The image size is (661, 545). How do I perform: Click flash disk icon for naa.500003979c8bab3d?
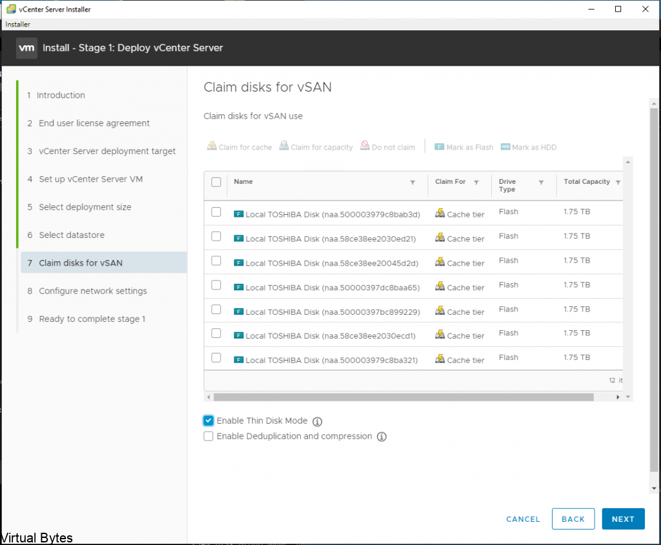pyautogui.click(x=239, y=214)
